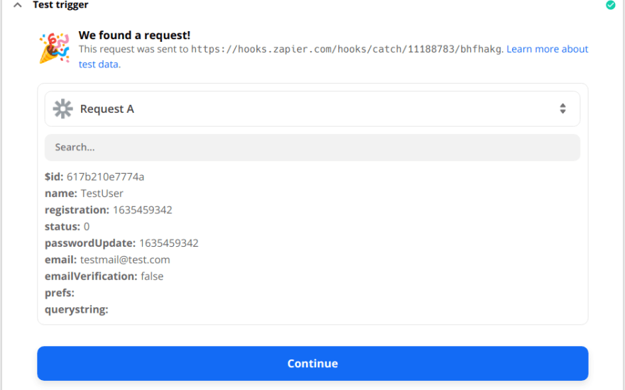The width and height of the screenshot is (625, 390).
Task: Click the party popper celebration icon
Action: coord(55,48)
